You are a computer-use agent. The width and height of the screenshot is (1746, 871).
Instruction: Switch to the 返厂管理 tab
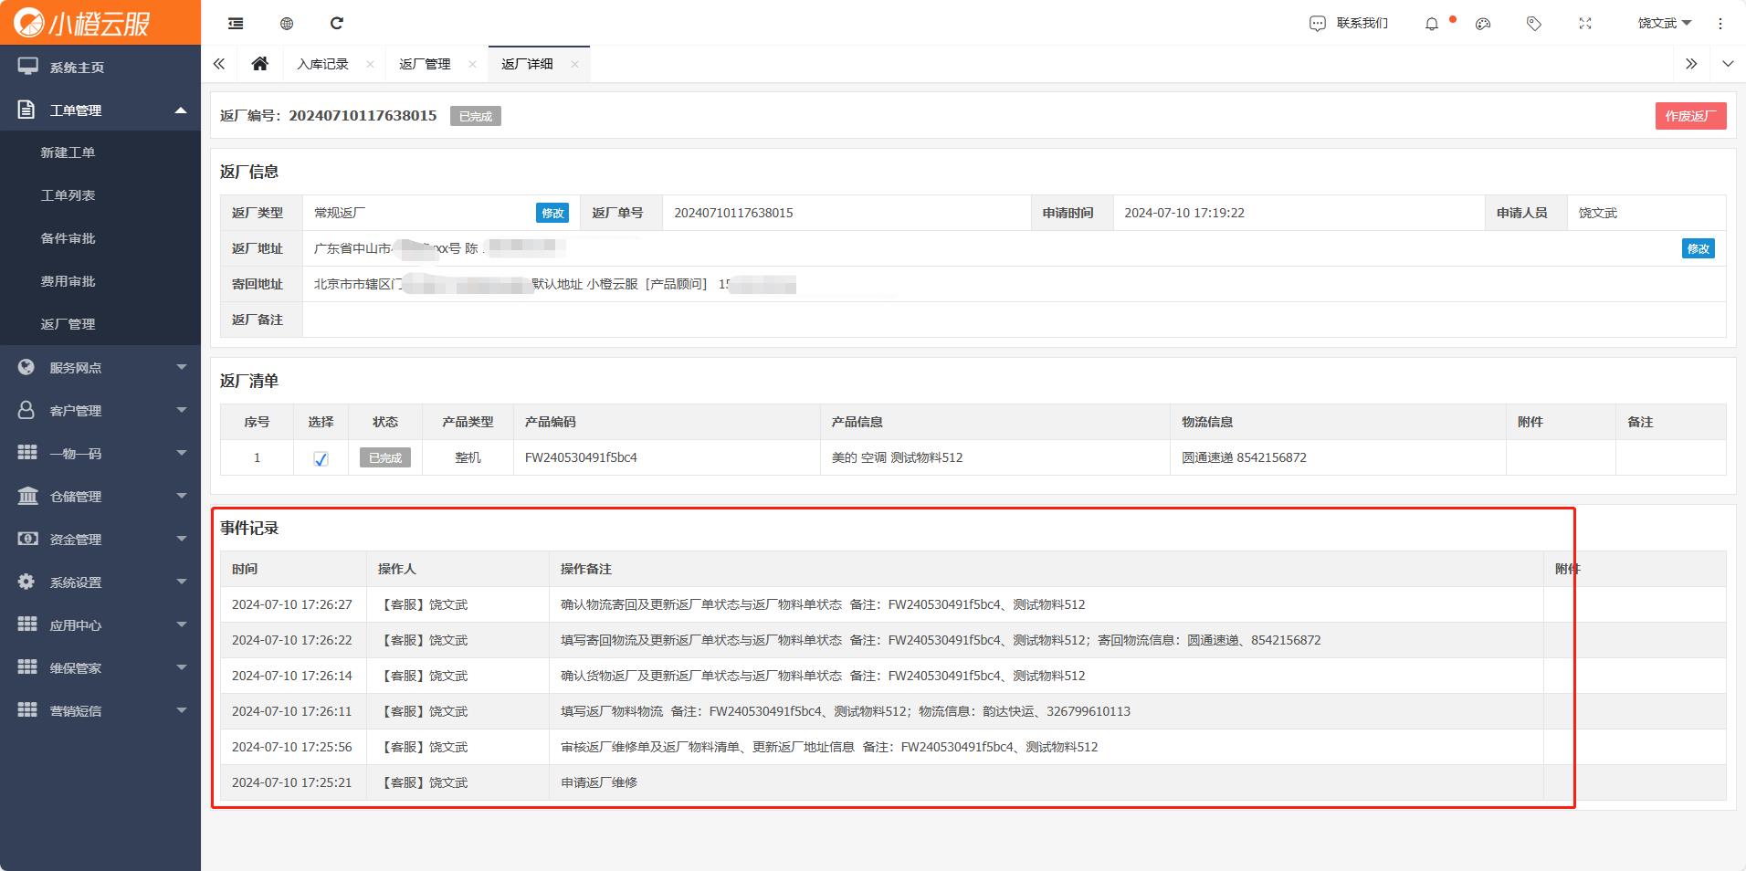[x=425, y=64]
